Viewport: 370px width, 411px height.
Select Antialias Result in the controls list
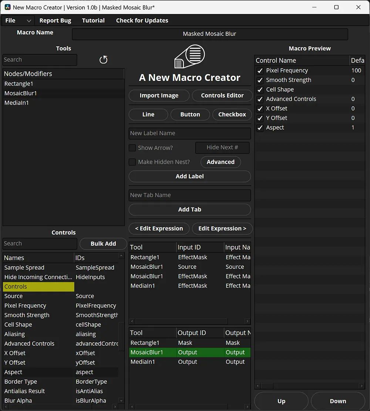(x=24, y=391)
